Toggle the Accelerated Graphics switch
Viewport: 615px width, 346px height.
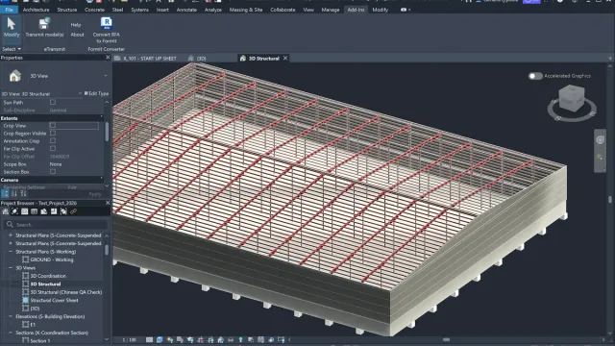[x=535, y=76]
